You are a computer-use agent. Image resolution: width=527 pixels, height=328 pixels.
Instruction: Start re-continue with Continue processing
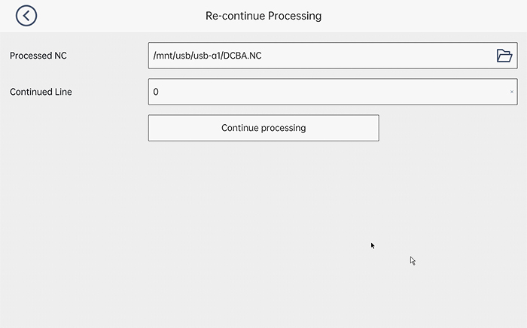[263, 128]
